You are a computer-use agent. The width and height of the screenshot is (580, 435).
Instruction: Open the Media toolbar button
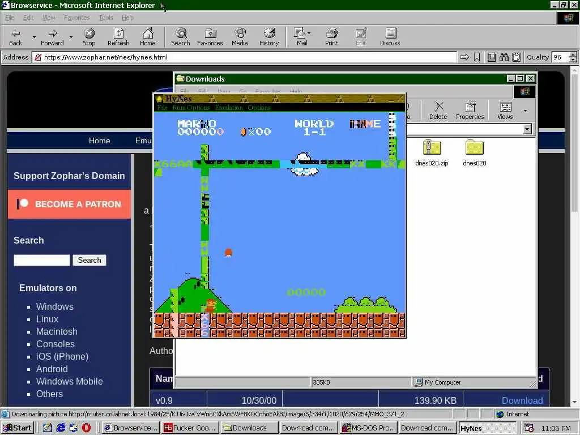tap(240, 37)
